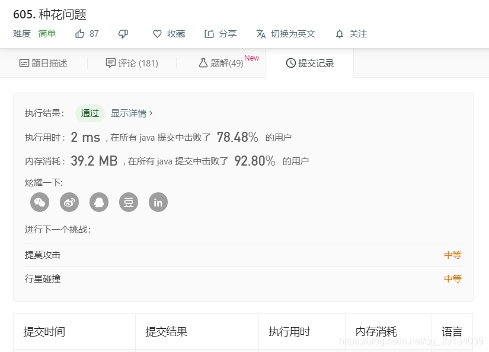Share result via Weibo icon
The height and width of the screenshot is (352, 489).
69,202
